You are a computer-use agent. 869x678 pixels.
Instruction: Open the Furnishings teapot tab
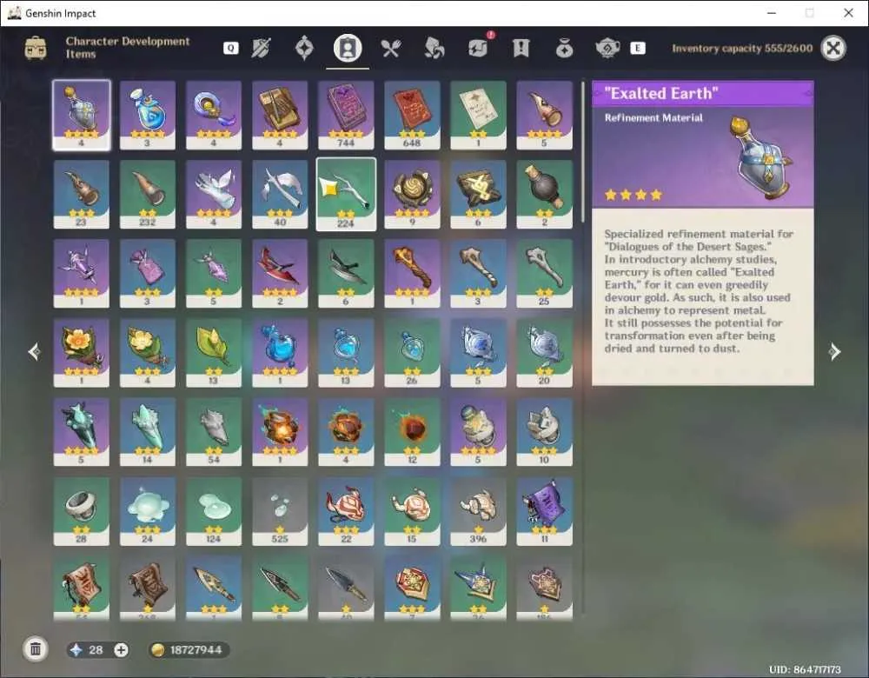tap(607, 48)
